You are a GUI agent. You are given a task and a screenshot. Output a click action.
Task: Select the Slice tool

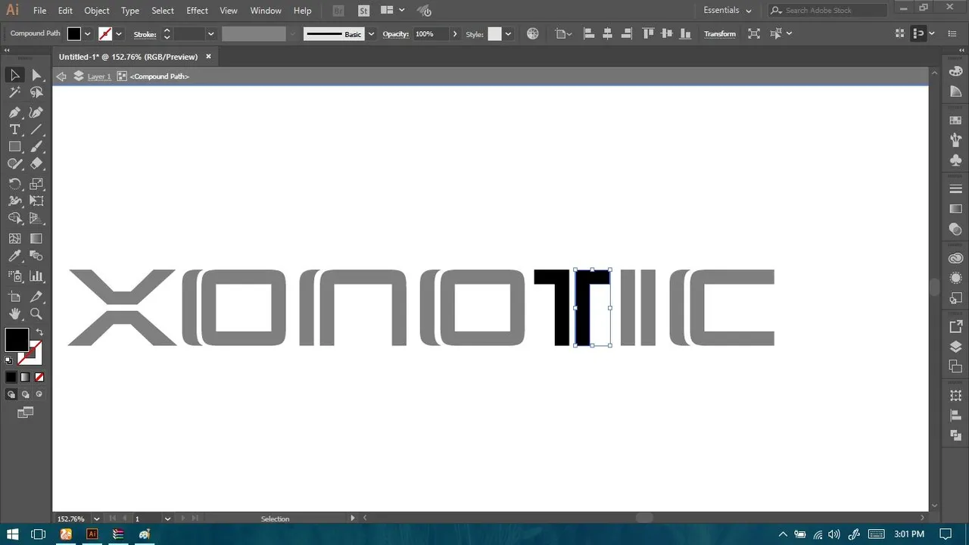click(x=36, y=297)
